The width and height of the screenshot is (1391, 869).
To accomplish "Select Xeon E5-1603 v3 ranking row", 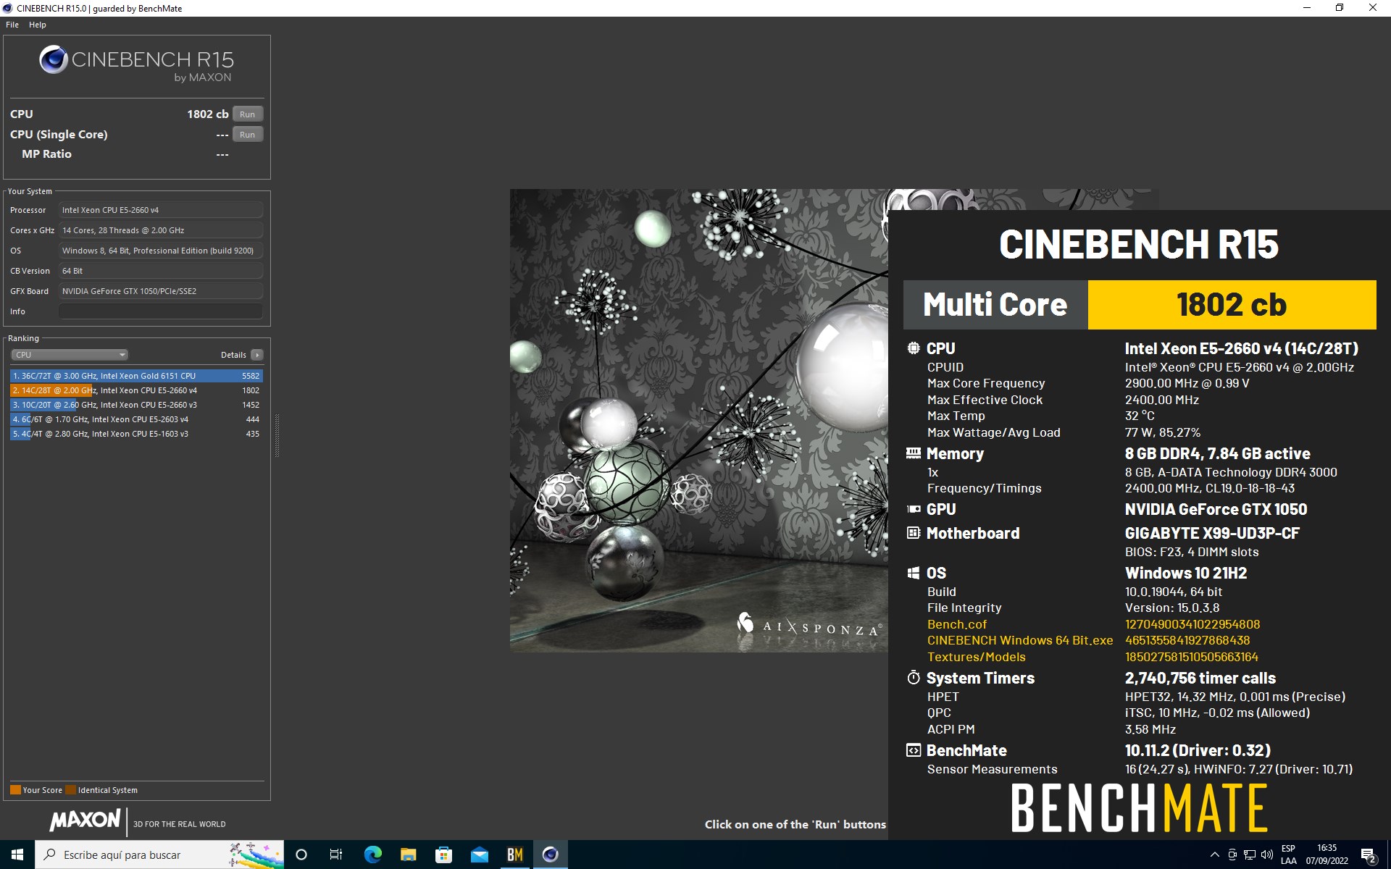I will pyautogui.click(x=136, y=434).
